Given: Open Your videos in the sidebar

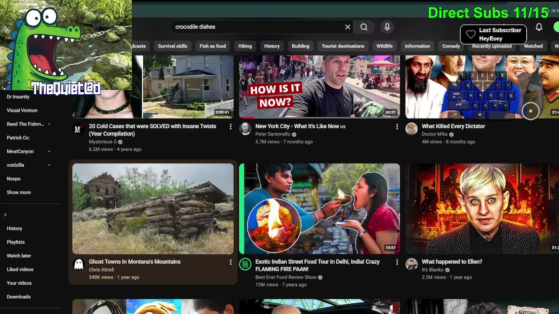Looking at the screenshot, I should (x=19, y=283).
